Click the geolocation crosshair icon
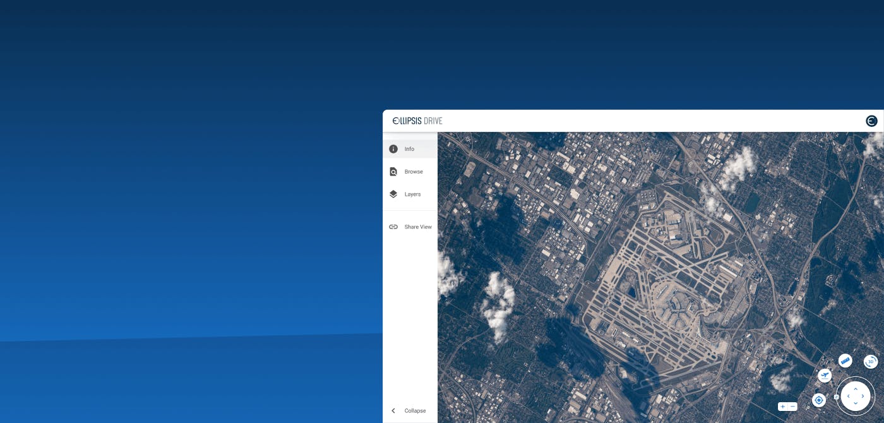Screen dimensions: 884x423 click(x=819, y=400)
